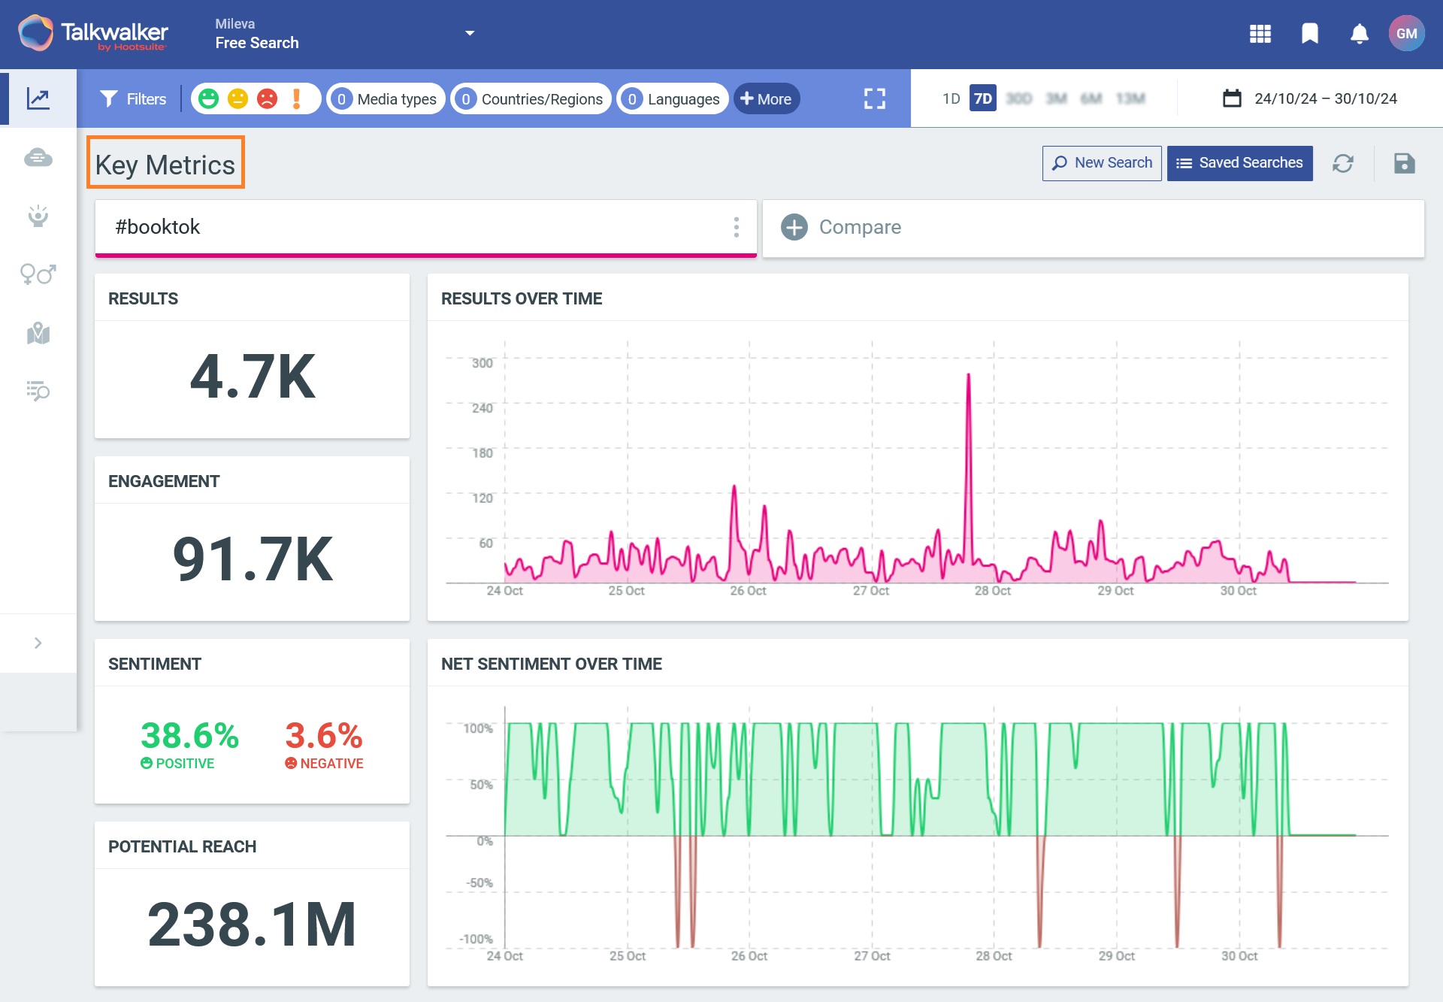Click the Results Over Time title
The height and width of the screenshot is (1002, 1443).
(522, 298)
